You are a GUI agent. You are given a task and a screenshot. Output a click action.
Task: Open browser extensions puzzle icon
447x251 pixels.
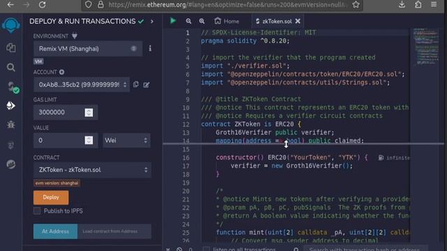coord(418,5)
